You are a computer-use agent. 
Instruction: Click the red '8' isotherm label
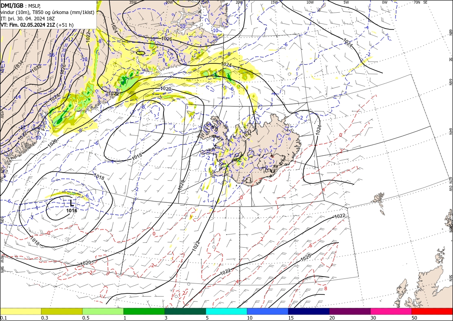[x=326, y=288]
